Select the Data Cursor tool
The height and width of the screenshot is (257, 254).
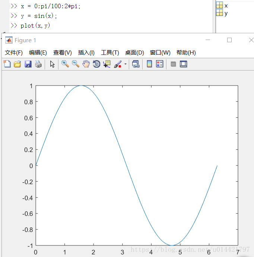click(107, 64)
